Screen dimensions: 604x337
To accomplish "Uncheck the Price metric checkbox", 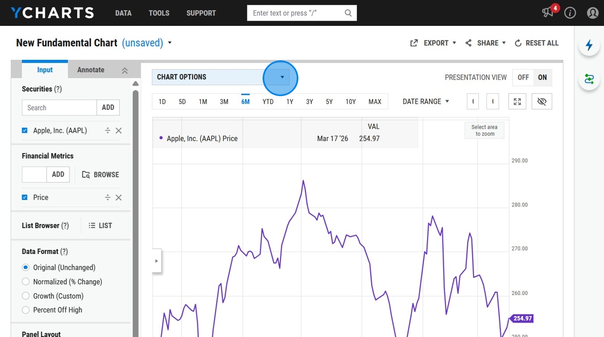I will pos(25,197).
